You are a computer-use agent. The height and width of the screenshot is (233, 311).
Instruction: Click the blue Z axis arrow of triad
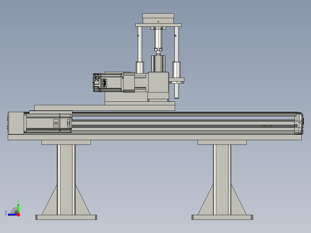12,215
